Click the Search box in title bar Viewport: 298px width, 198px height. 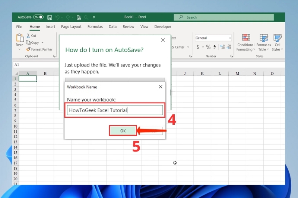coord(224,17)
